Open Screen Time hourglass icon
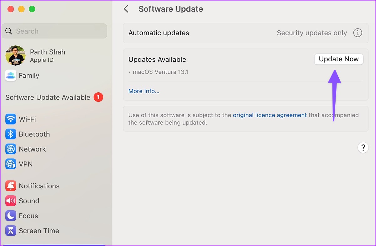Screen dimensions: 376x246 pos(11,231)
